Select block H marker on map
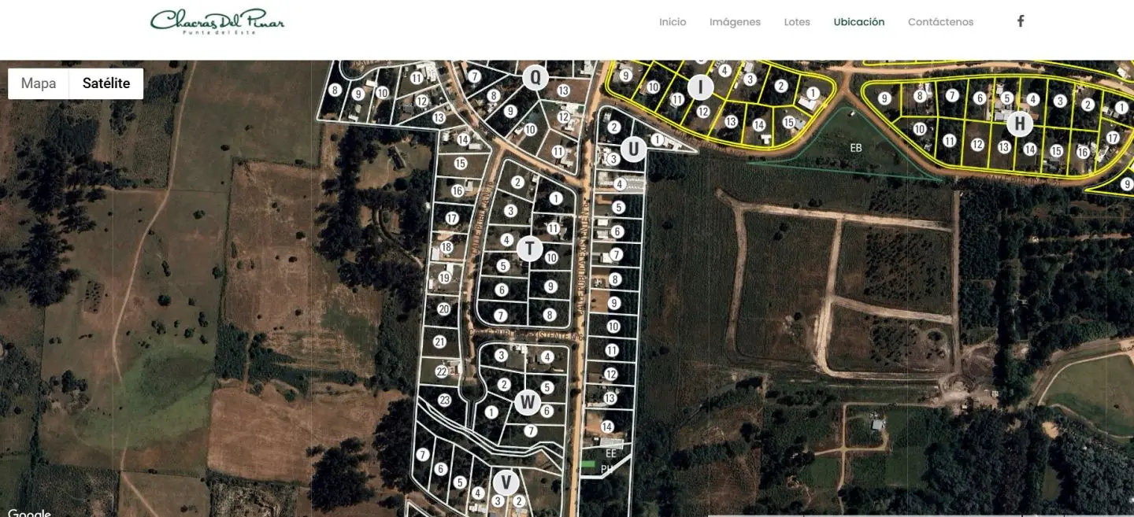1134x517 pixels. [1020, 124]
